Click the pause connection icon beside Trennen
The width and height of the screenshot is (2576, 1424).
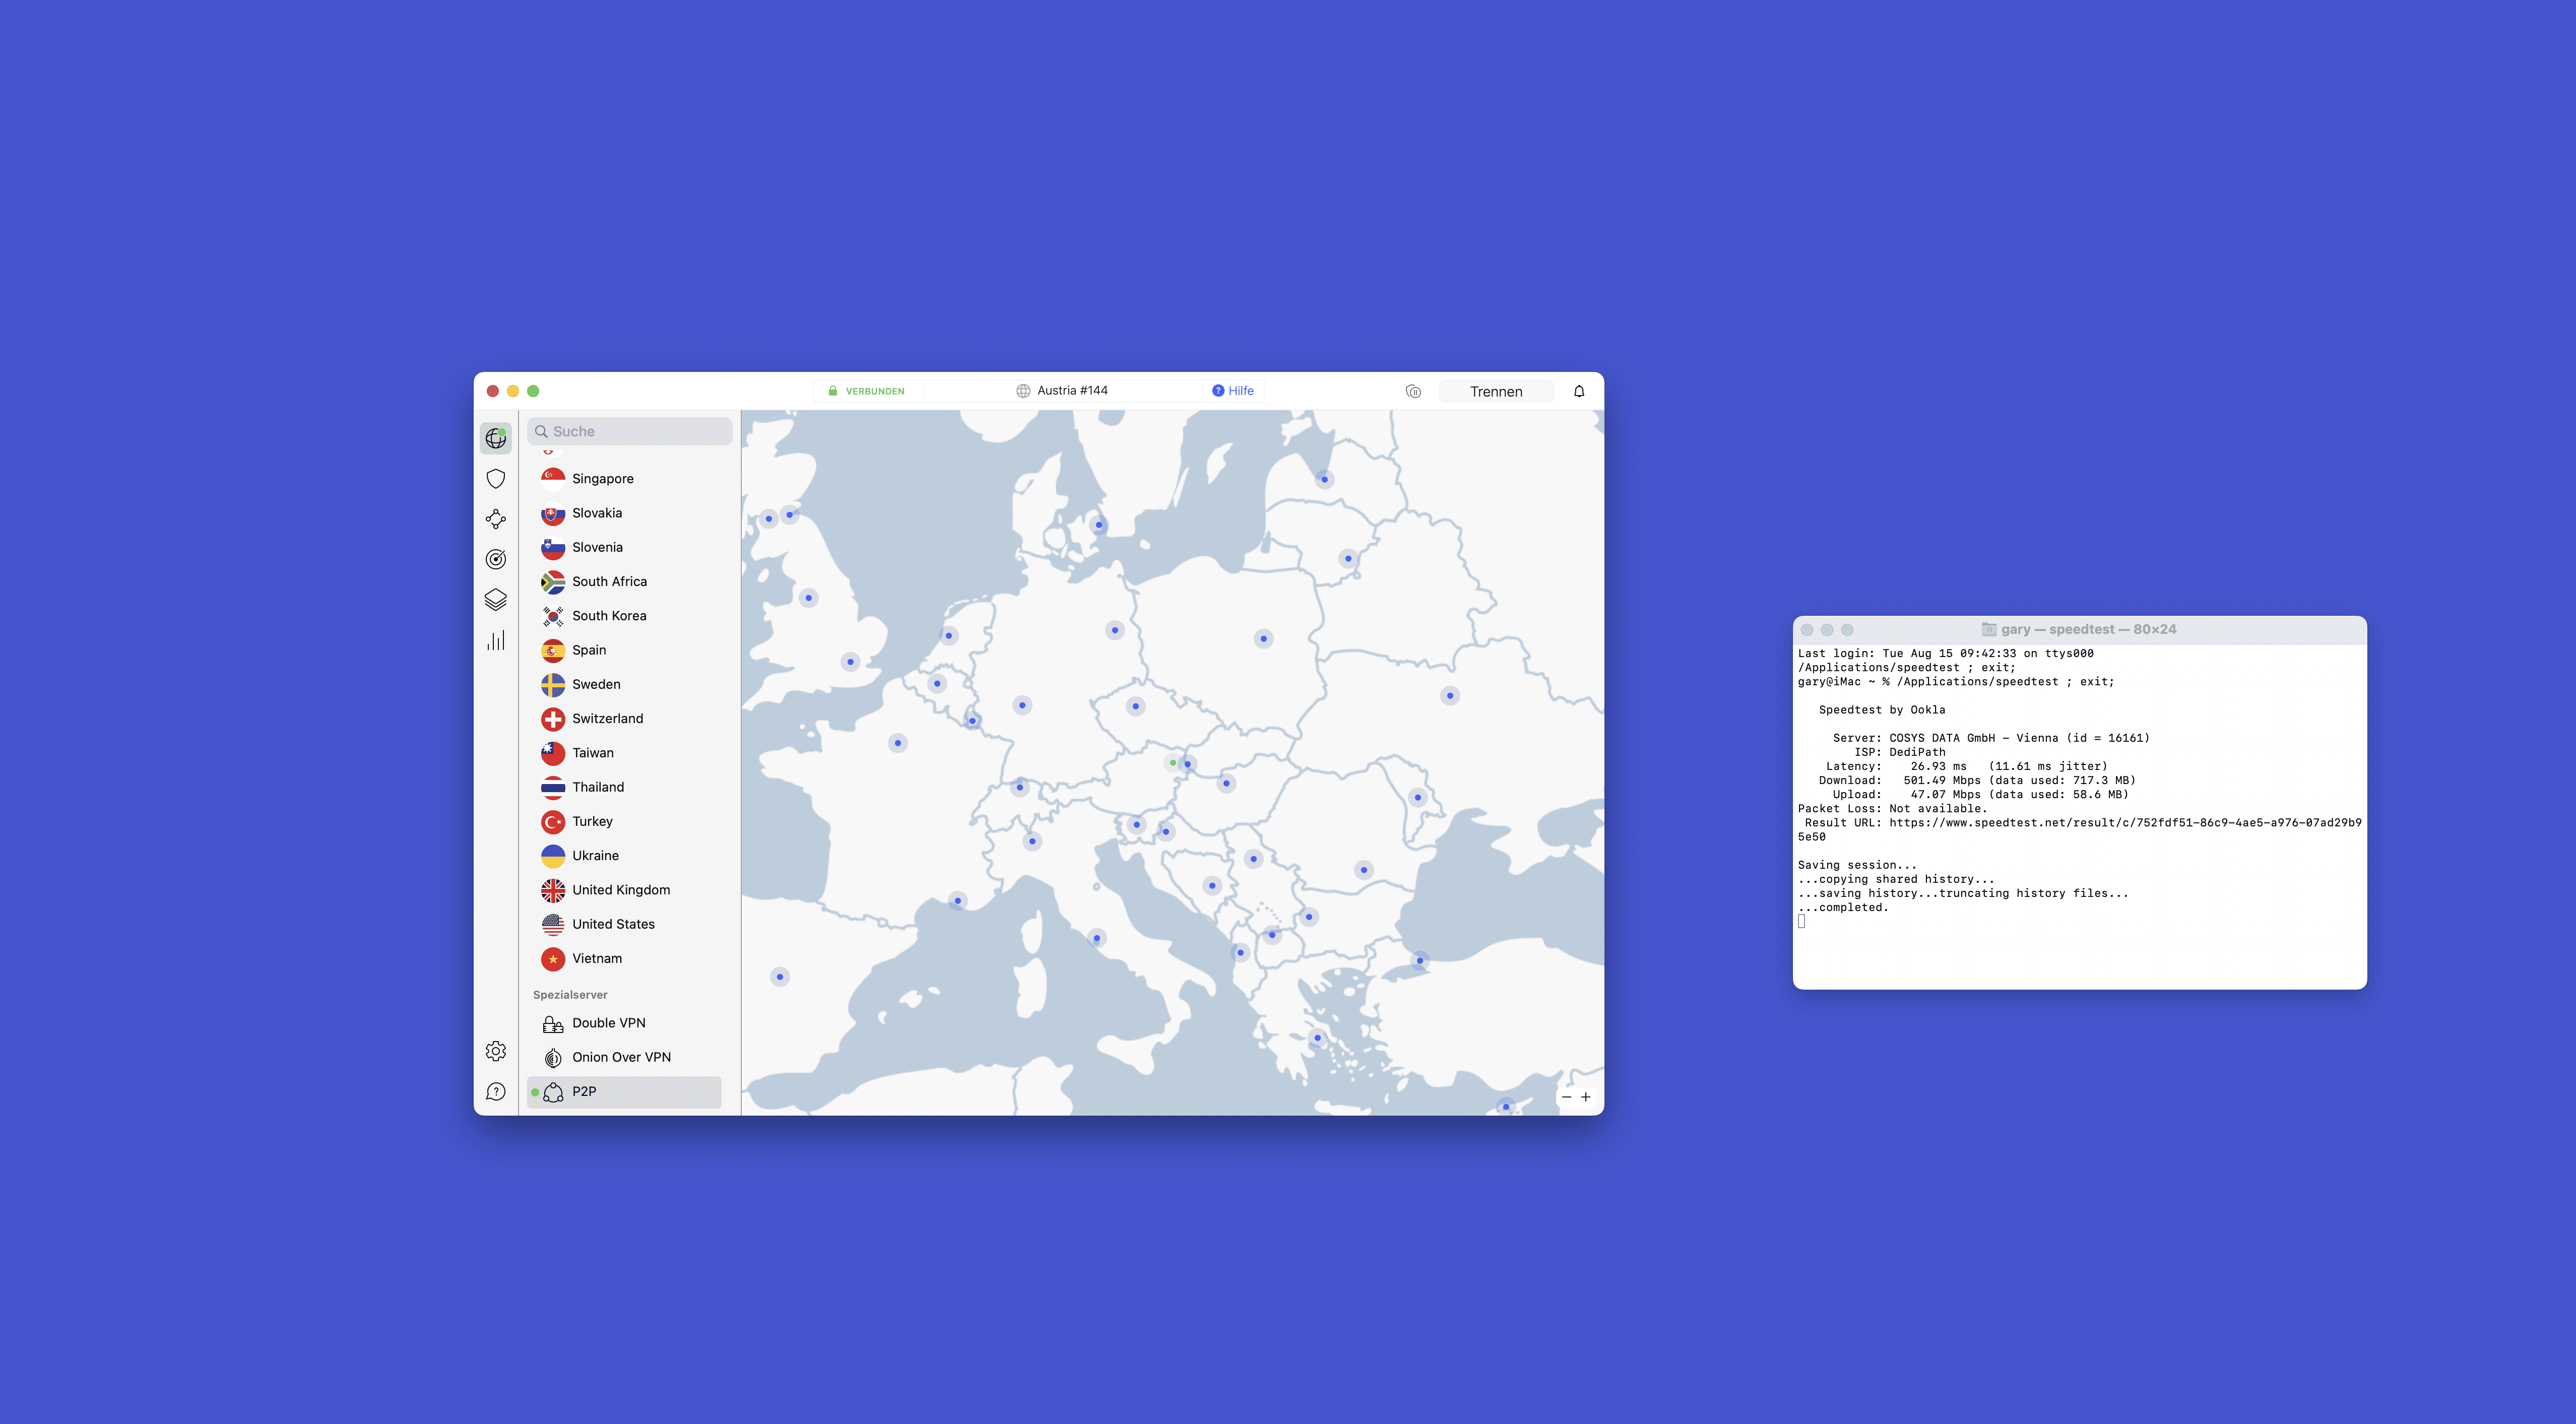(x=1413, y=391)
